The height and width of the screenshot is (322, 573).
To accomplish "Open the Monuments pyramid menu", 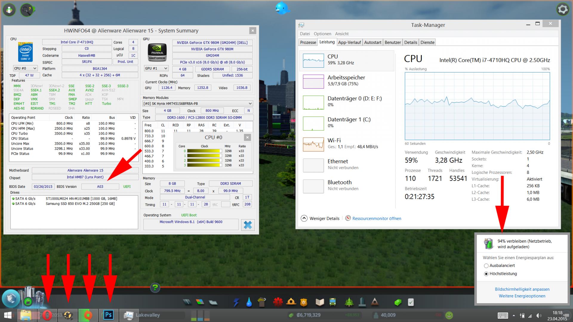I will 375,302.
